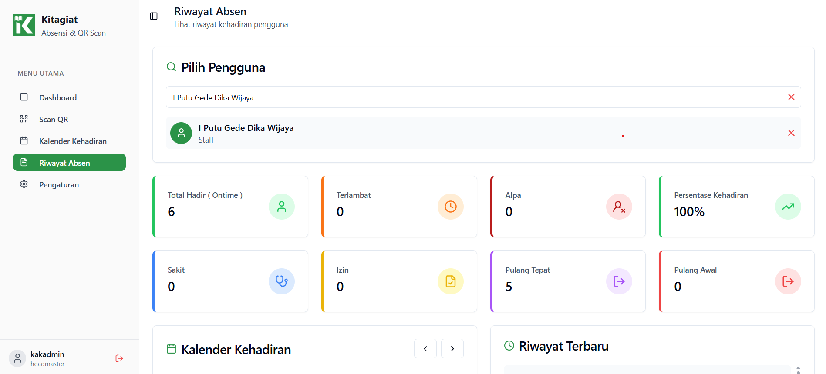Click the Riwayat Absen document icon
Screen dimensions: 826x374
click(x=24, y=162)
